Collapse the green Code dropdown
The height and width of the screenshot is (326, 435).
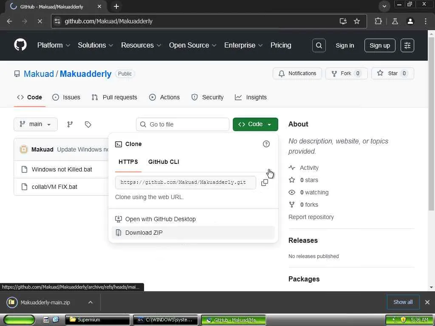click(255, 124)
